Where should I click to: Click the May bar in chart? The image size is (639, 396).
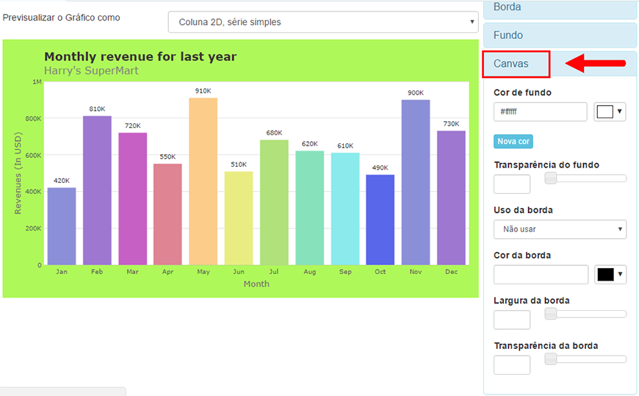pos(203,181)
